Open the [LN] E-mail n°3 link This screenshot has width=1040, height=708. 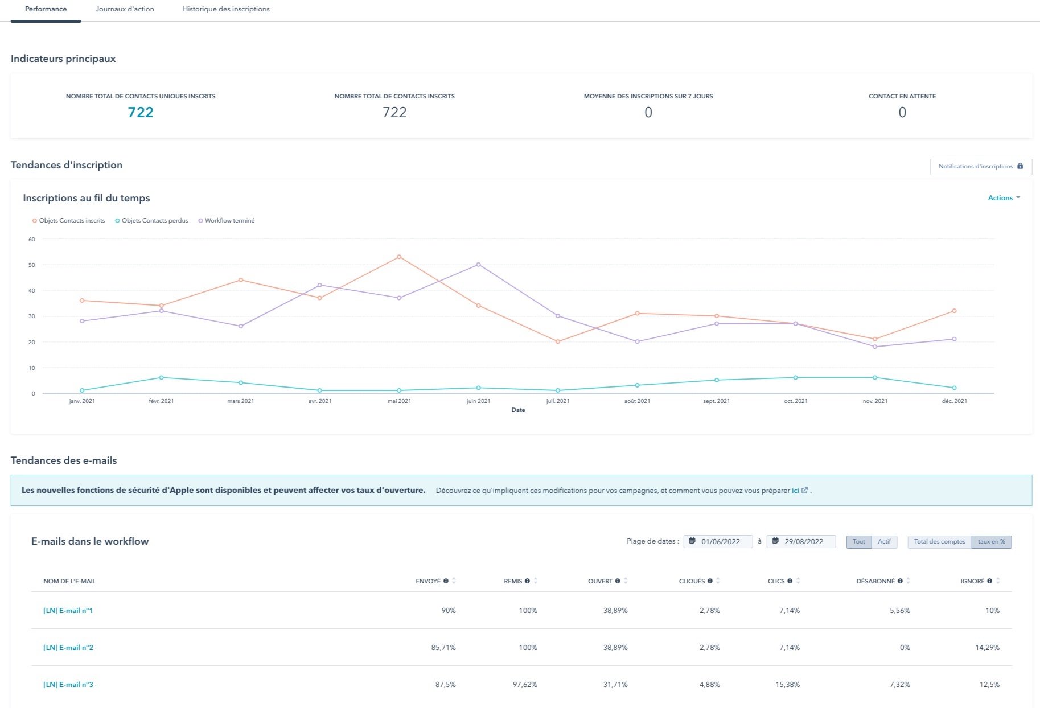coord(68,685)
